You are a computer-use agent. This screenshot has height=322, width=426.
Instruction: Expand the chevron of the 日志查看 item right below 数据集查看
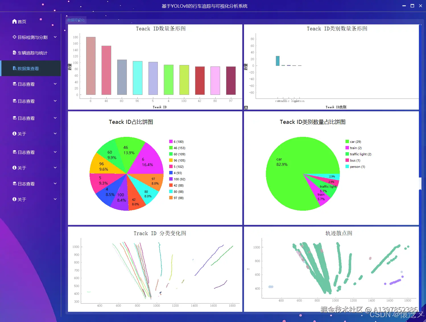pyautogui.click(x=55, y=84)
